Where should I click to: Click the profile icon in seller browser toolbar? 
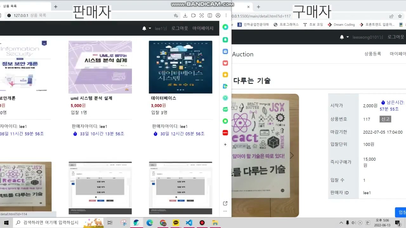click(x=218, y=16)
